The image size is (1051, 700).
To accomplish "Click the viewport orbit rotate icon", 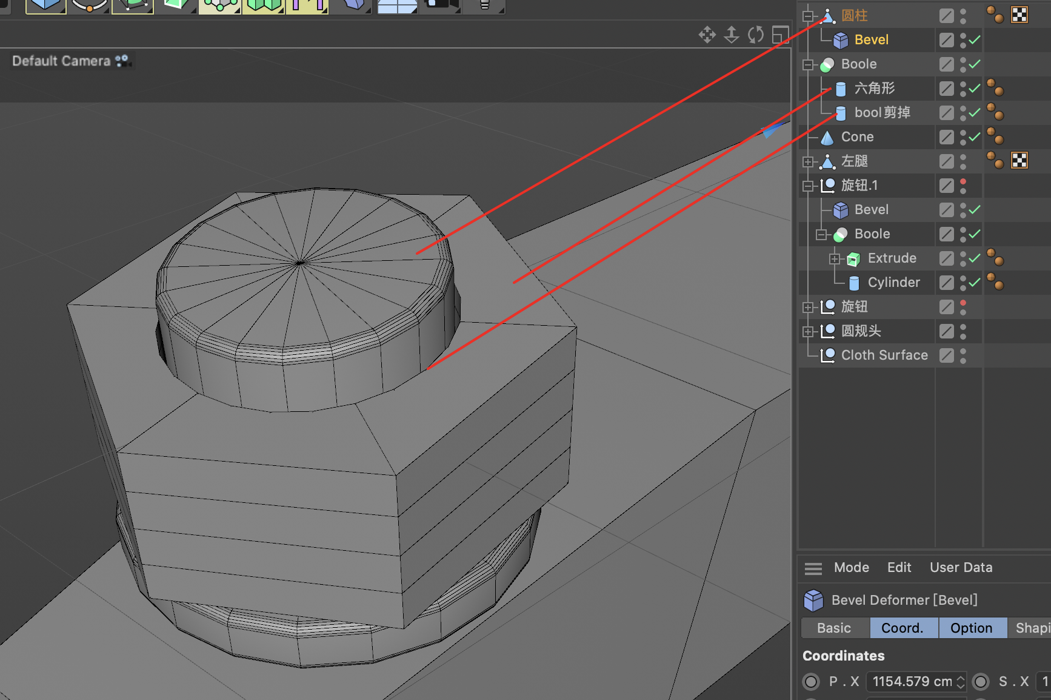I will pos(756,35).
